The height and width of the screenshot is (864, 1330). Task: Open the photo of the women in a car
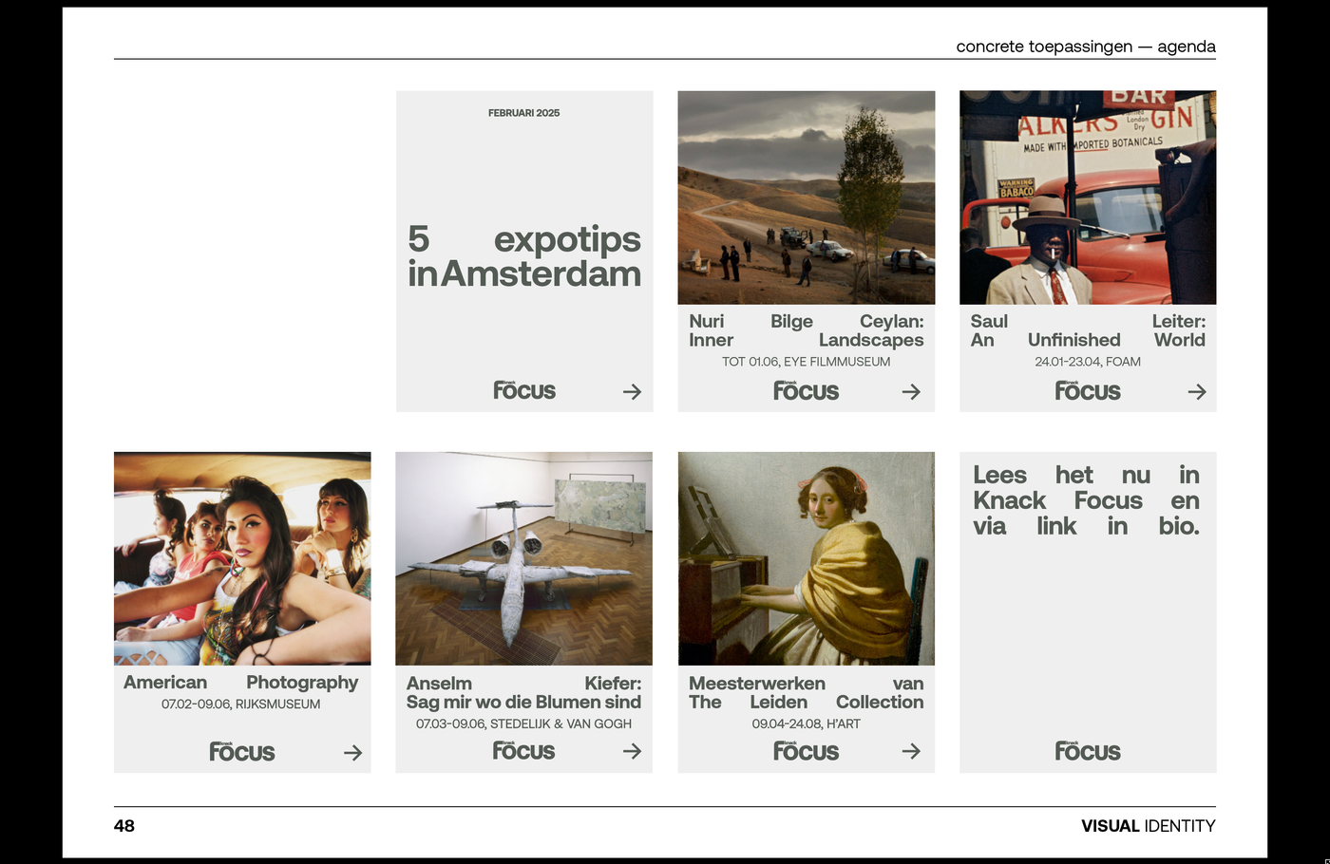242,558
